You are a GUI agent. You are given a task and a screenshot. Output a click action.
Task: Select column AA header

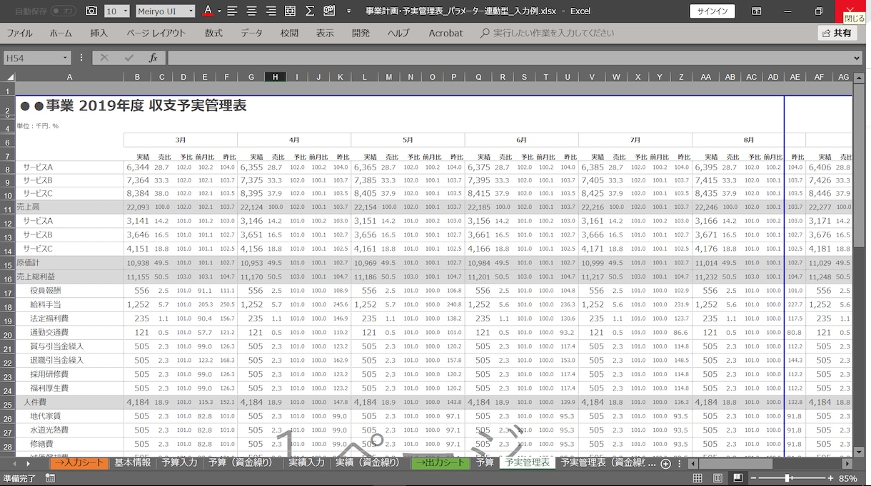705,77
